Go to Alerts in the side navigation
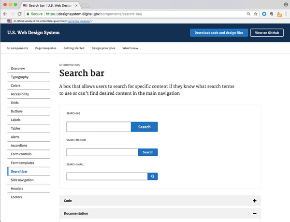 (x=29, y=137)
